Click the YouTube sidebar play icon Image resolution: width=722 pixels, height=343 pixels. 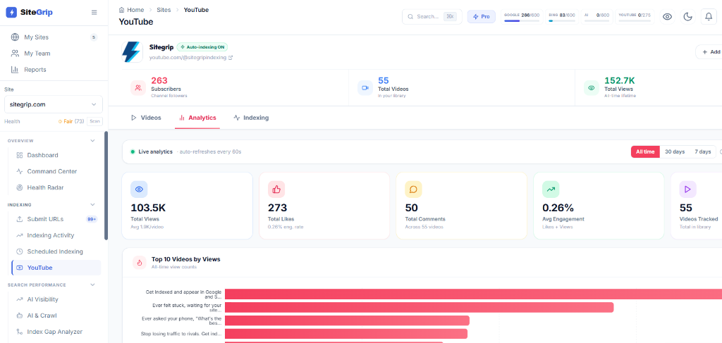point(19,268)
